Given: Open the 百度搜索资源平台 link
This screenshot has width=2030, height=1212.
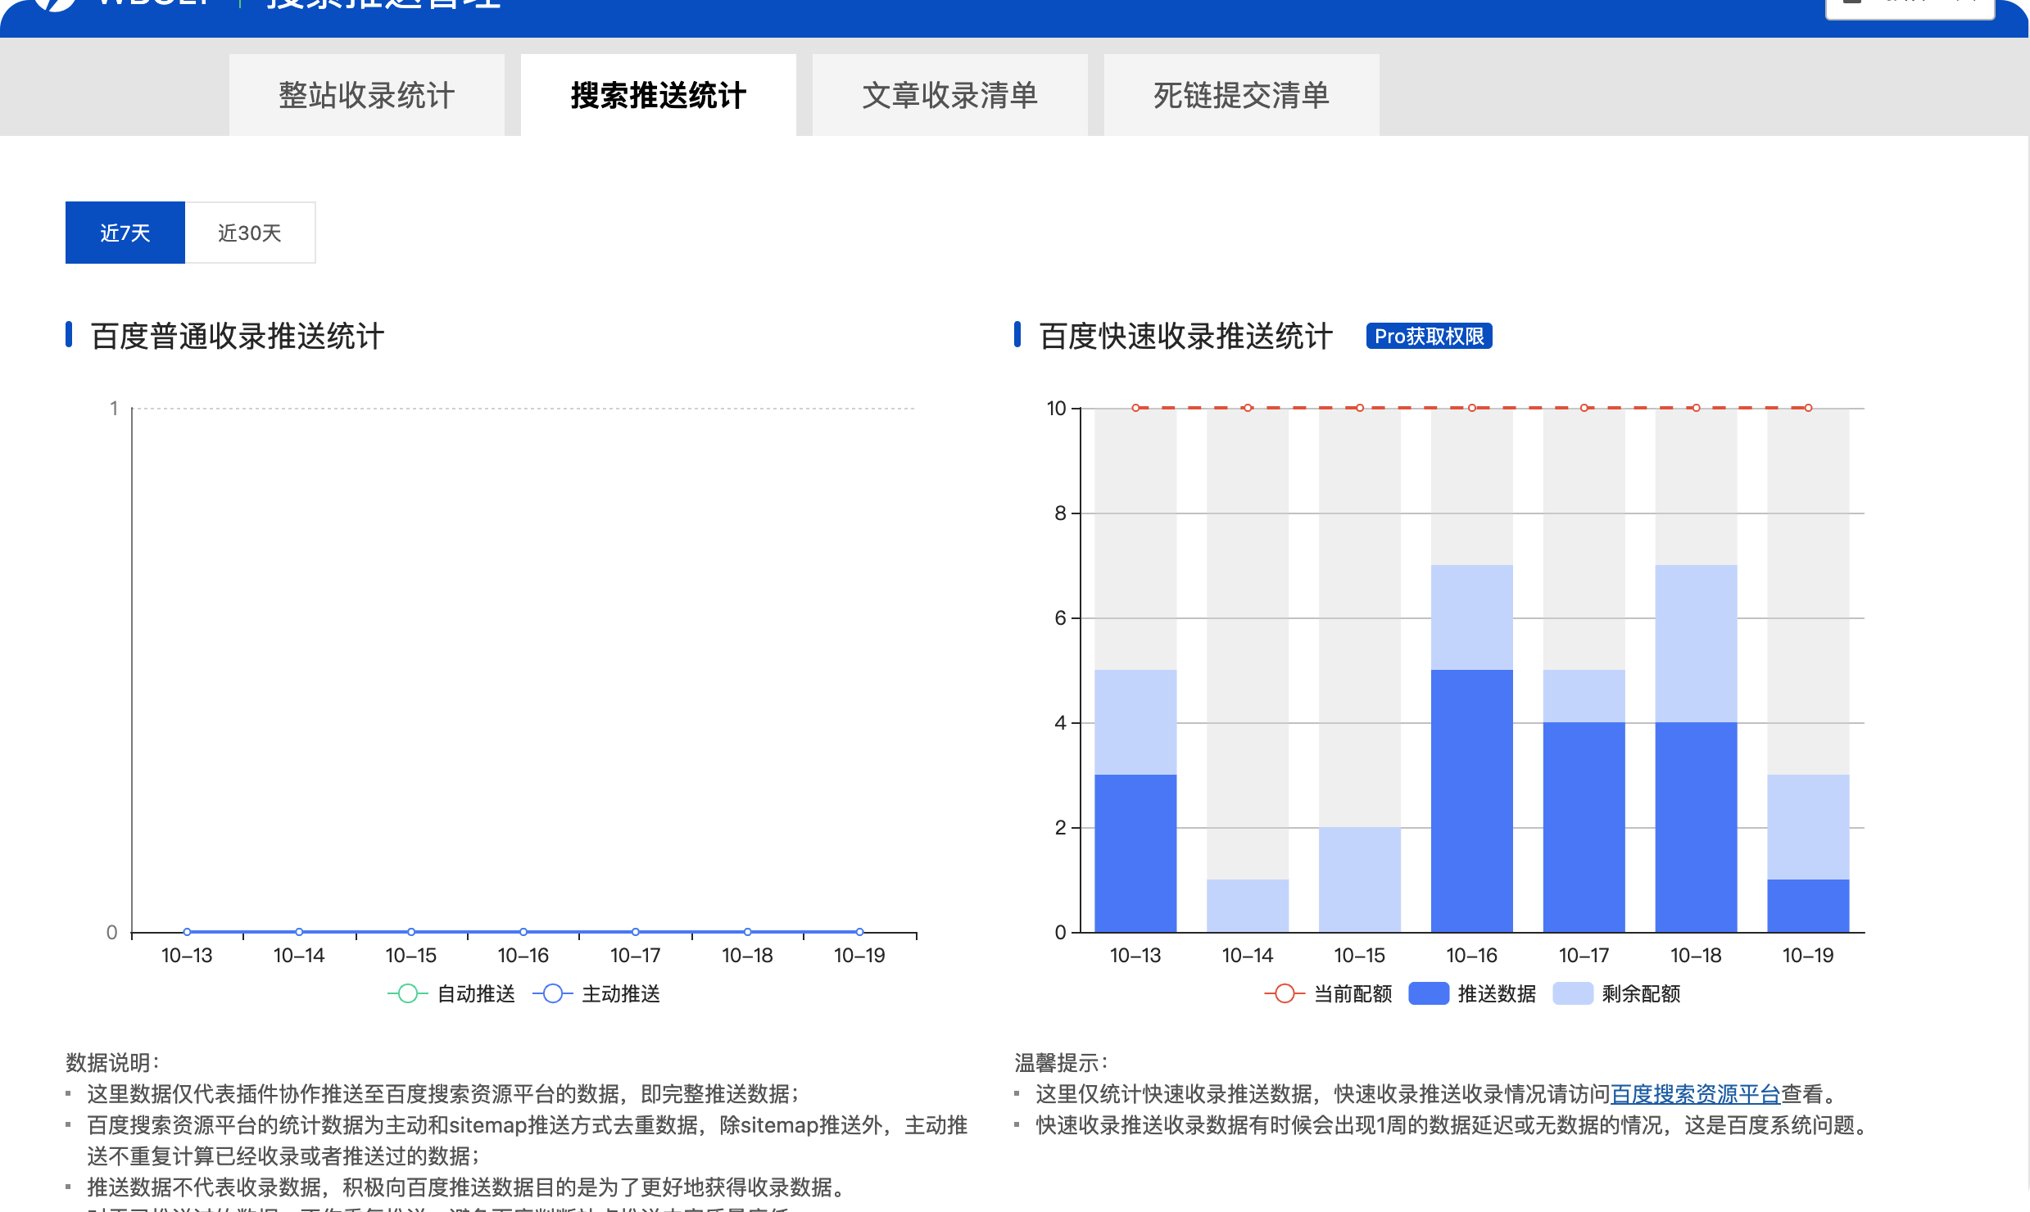Looking at the screenshot, I should point(1695,1094).
